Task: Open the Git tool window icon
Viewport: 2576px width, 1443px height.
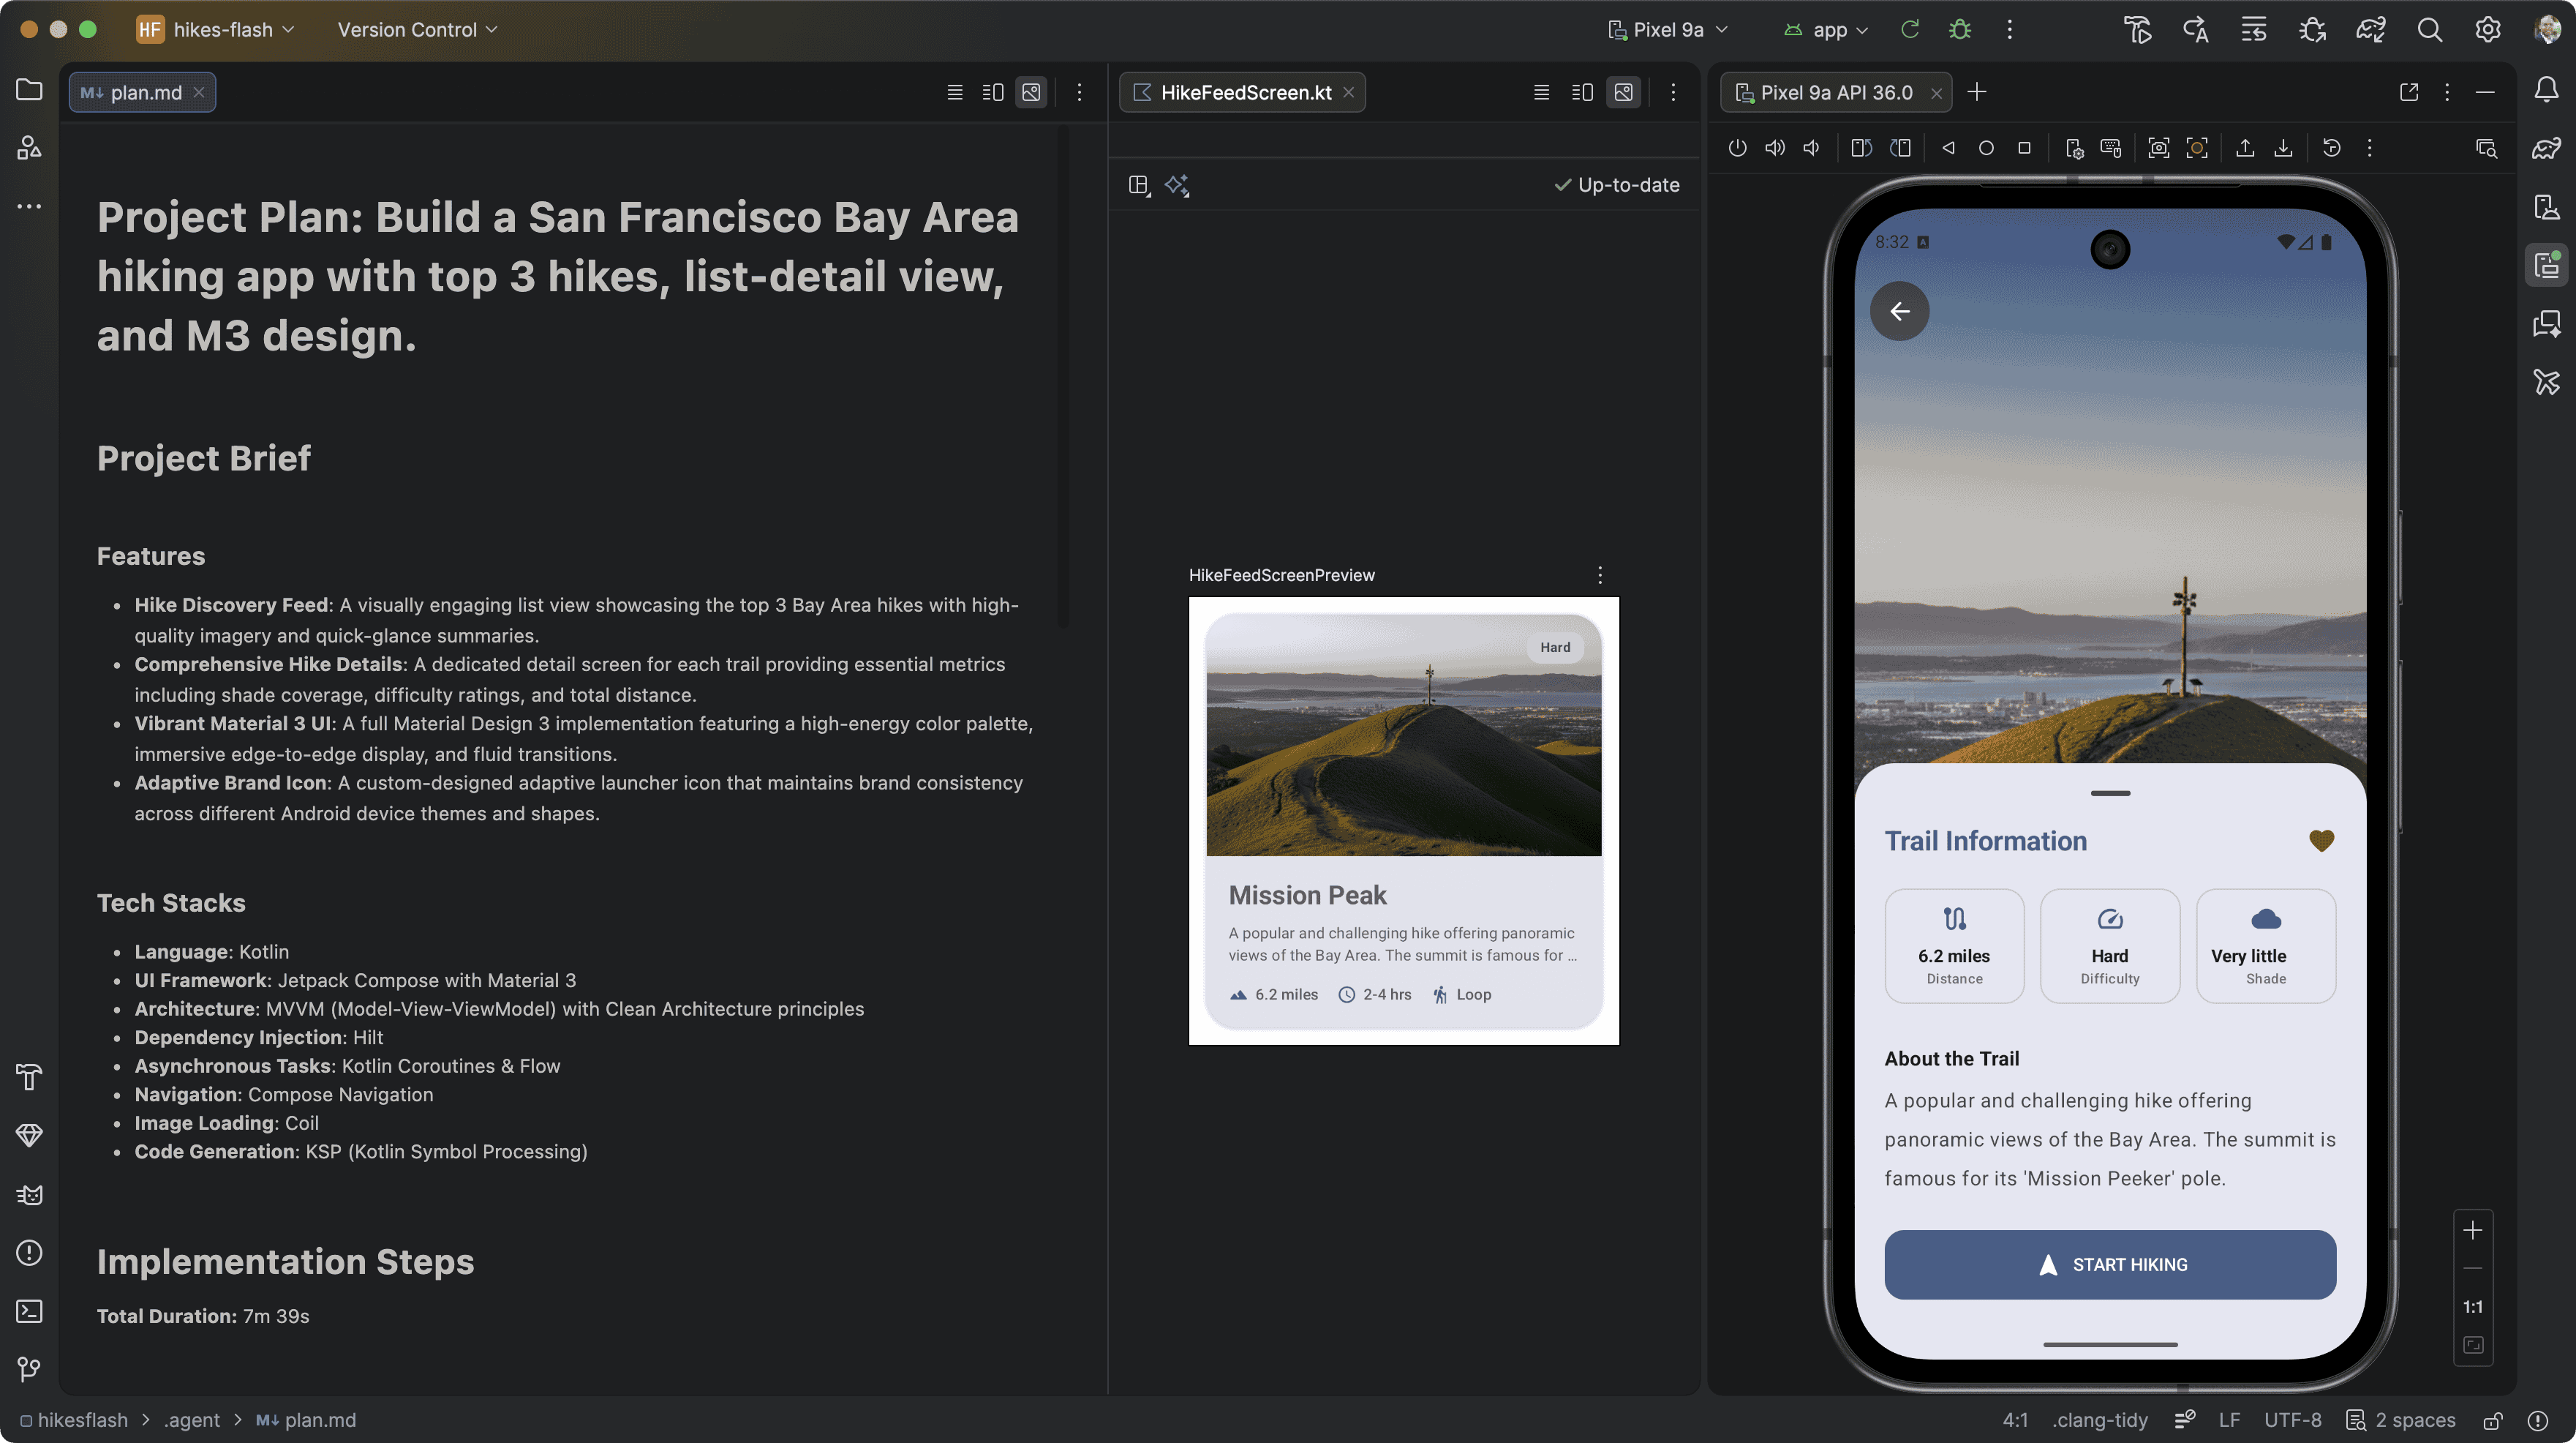Action: [29, 1368]
